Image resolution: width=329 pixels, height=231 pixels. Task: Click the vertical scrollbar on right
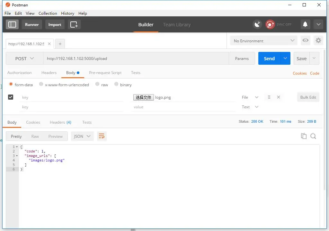pyautogui.click(x=325, y=119)
